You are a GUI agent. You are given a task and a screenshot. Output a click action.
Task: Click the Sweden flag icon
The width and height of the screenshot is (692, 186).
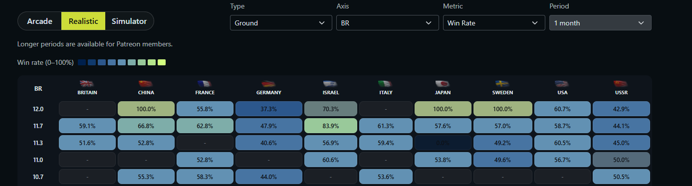[x=501, y=84]
